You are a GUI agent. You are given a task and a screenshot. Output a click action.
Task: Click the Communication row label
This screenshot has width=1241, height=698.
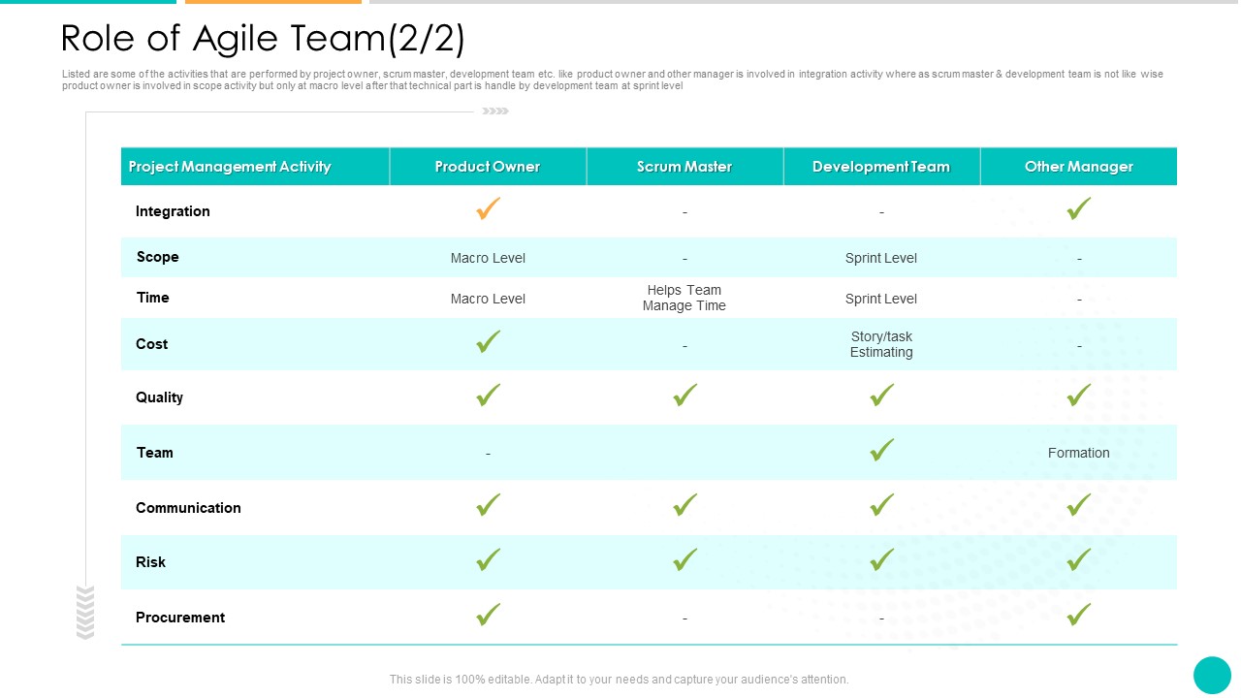(188, 508)
